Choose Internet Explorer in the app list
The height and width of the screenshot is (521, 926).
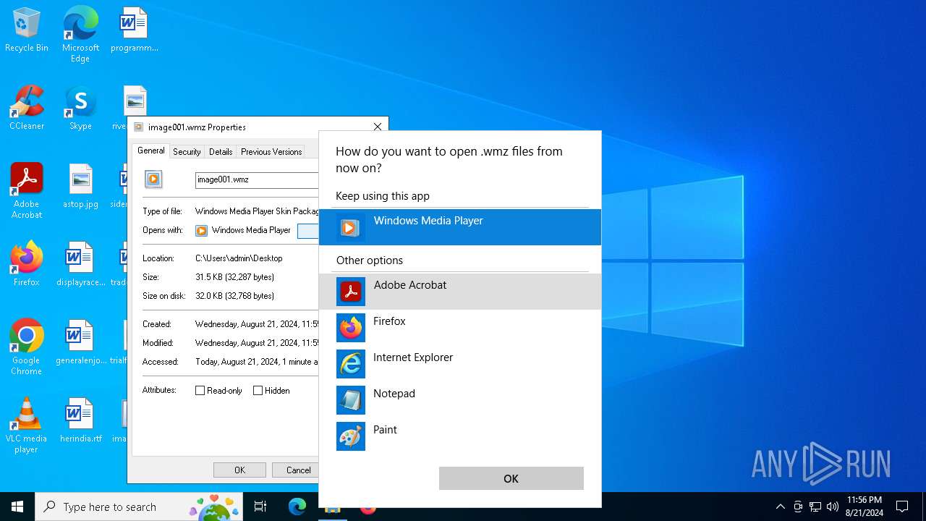pos(460,364)
